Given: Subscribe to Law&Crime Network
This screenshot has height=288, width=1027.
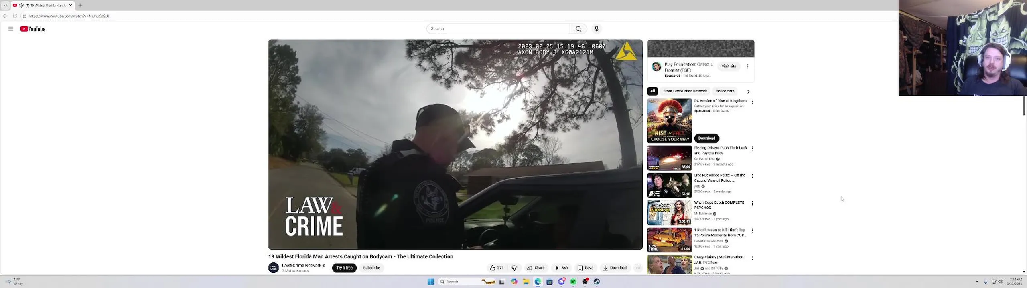Looking at the screenshot, I should pyautogui.click(x=371, y=268).
